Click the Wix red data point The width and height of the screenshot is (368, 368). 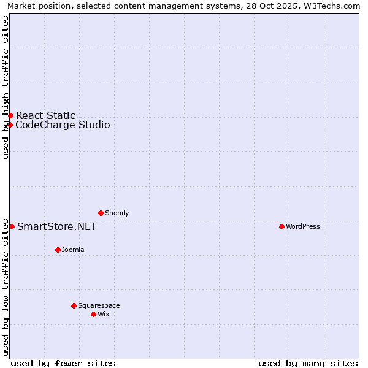click(93, 314)
